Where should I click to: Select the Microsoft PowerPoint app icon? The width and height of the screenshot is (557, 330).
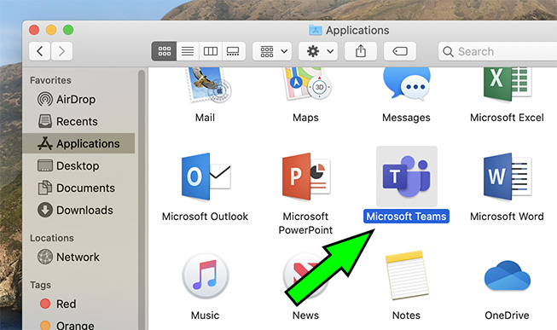click(306, 177)
